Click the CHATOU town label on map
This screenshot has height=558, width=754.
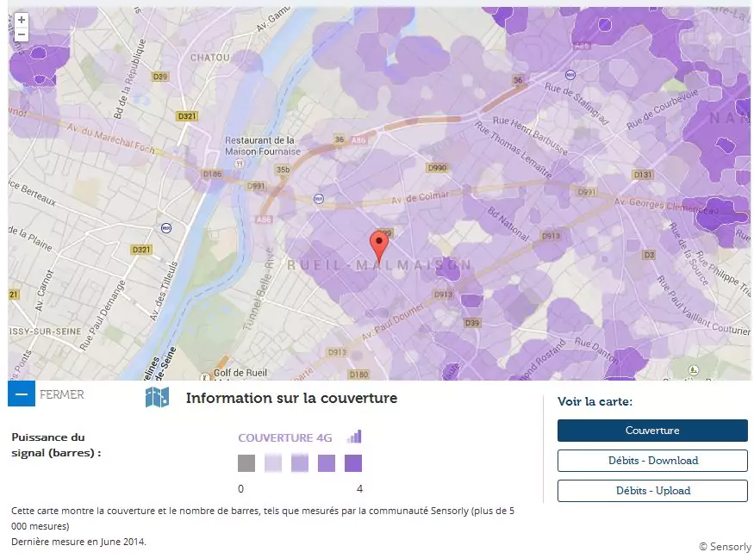click(209, 58)
